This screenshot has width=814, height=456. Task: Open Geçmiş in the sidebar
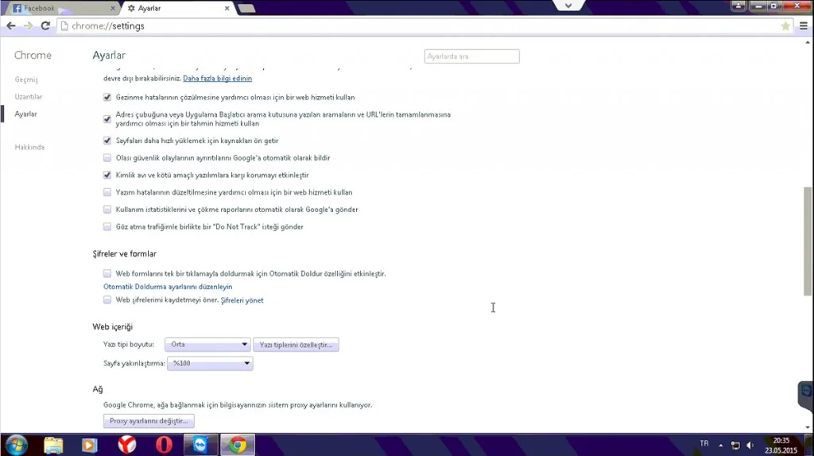26,79
